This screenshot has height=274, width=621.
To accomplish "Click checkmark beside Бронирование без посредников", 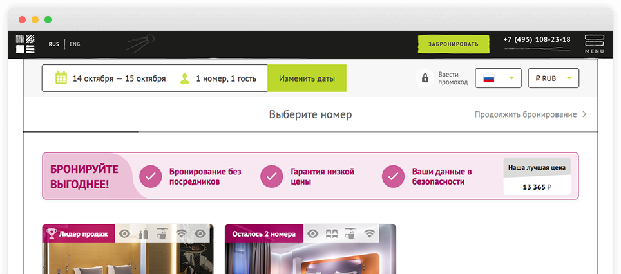I will (151, 176).
